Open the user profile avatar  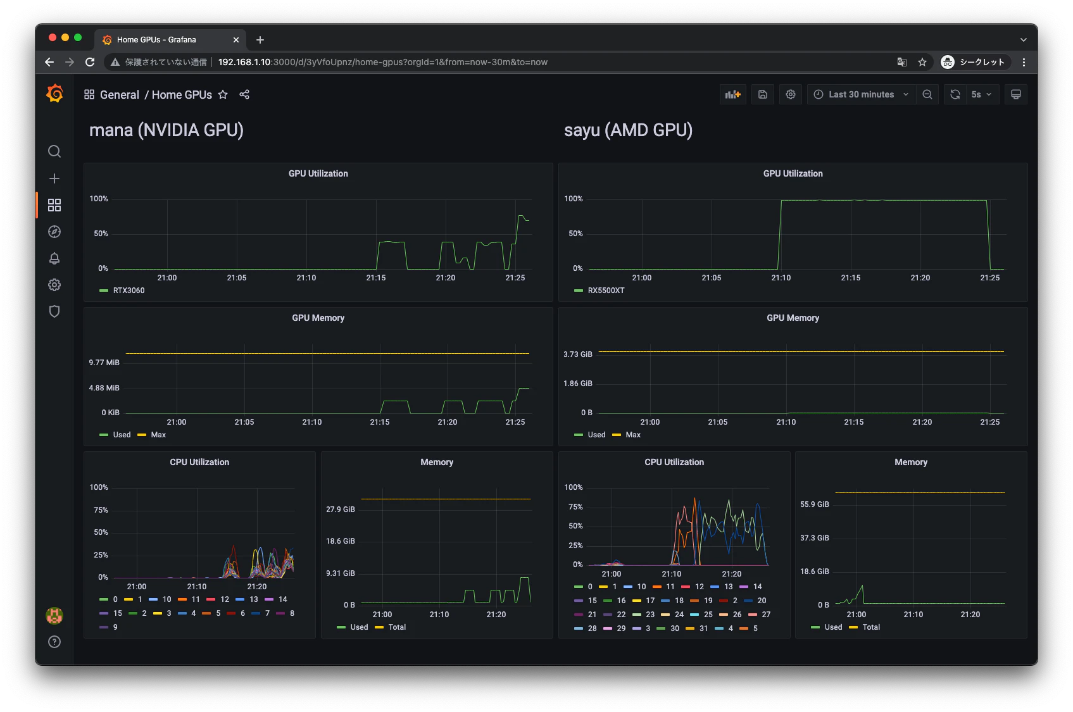54,615
